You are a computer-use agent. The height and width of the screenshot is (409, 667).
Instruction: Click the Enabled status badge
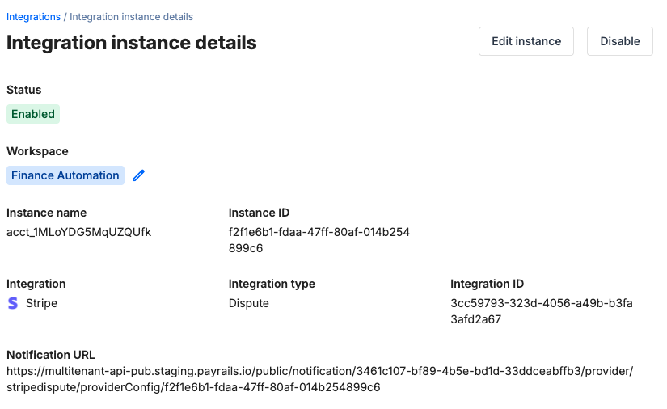pos(33,114)
